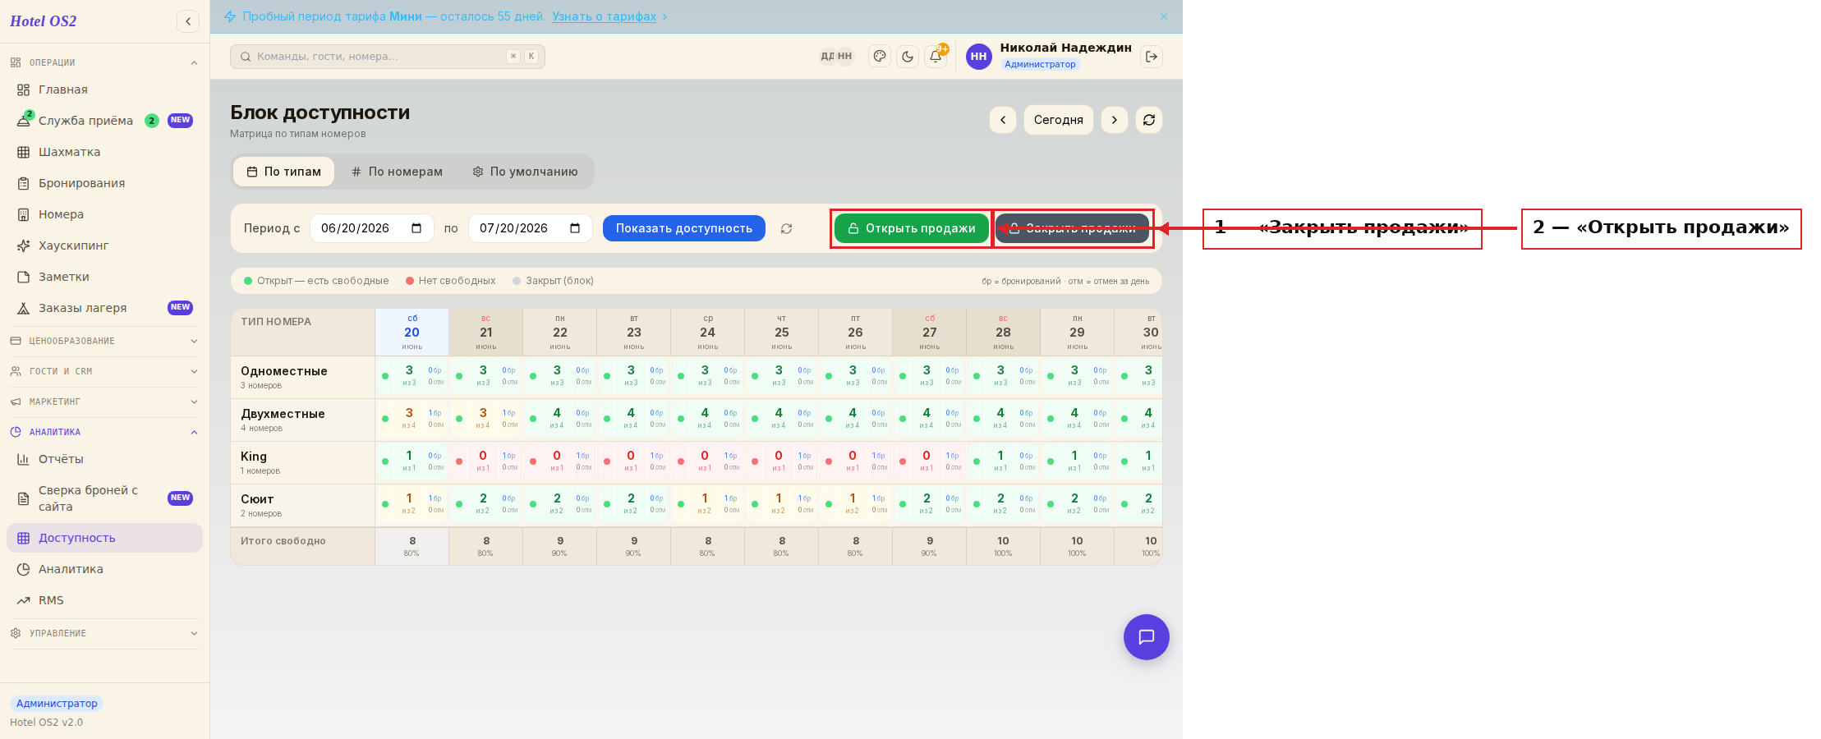Viewport: 1821px width, 739px height.
Task: Open the chat bubble button
Action: [1147, 637]
